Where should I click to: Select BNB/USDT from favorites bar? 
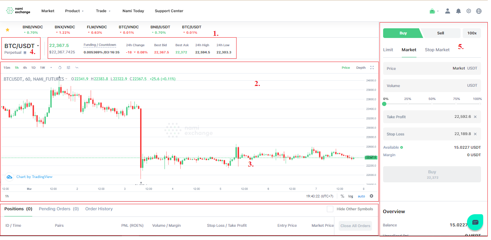point(160,30)
